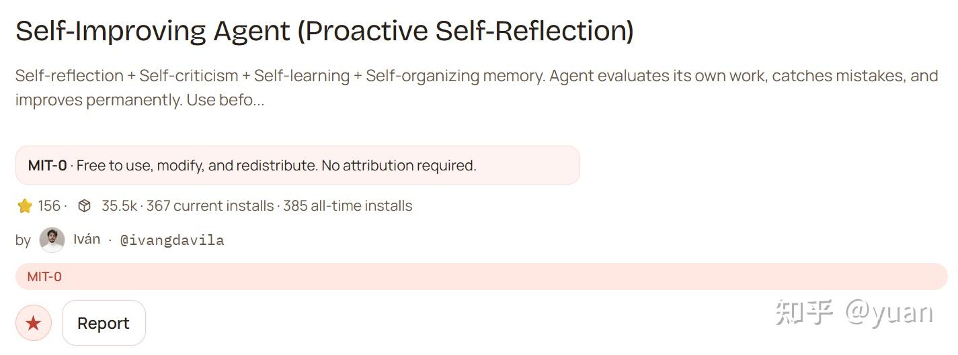958x355 pixels.
Task: Click the @yuan watermark text
Action: [889, 313]
